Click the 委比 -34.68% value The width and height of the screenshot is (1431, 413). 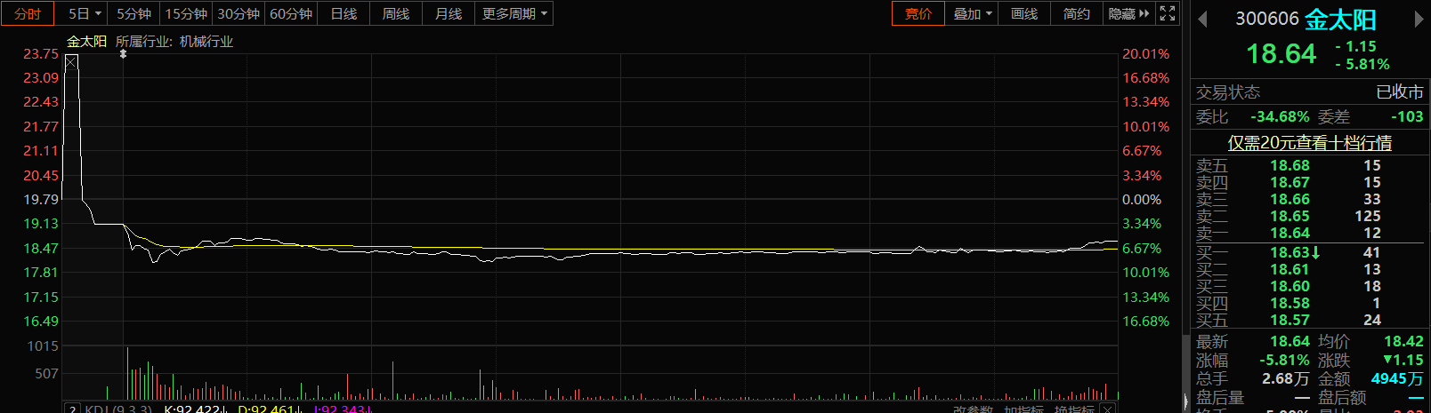pyautogui.click(x=1280, y=116)
